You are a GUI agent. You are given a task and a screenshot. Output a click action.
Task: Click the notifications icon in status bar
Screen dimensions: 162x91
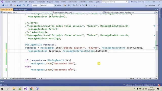[159, 85]
